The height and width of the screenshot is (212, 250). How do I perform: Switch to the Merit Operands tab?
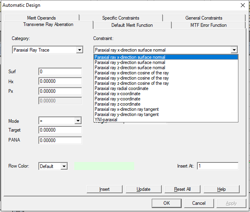coord(42,18)
